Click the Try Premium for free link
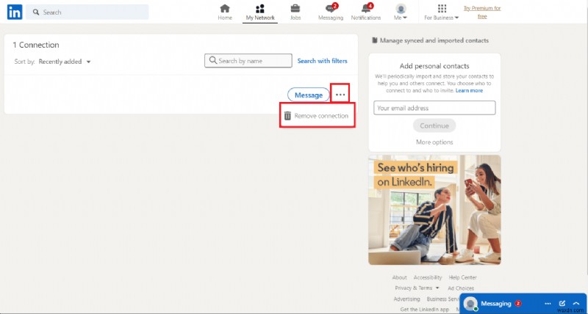Screen dimensions: 588x314 click(482, 12)
